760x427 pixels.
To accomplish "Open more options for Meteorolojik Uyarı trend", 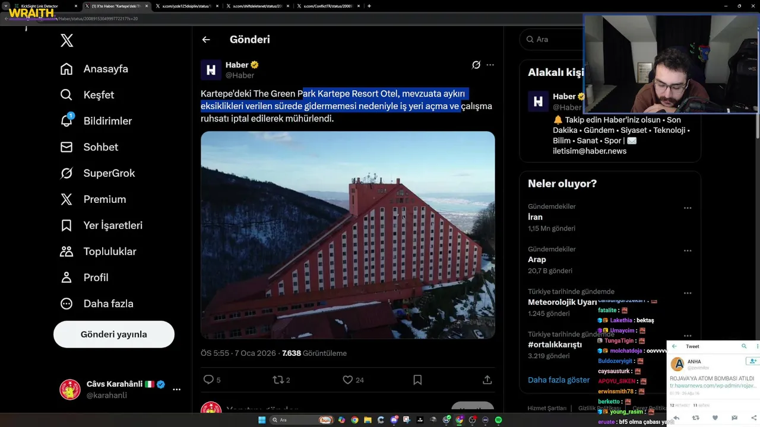I will 688,294.
